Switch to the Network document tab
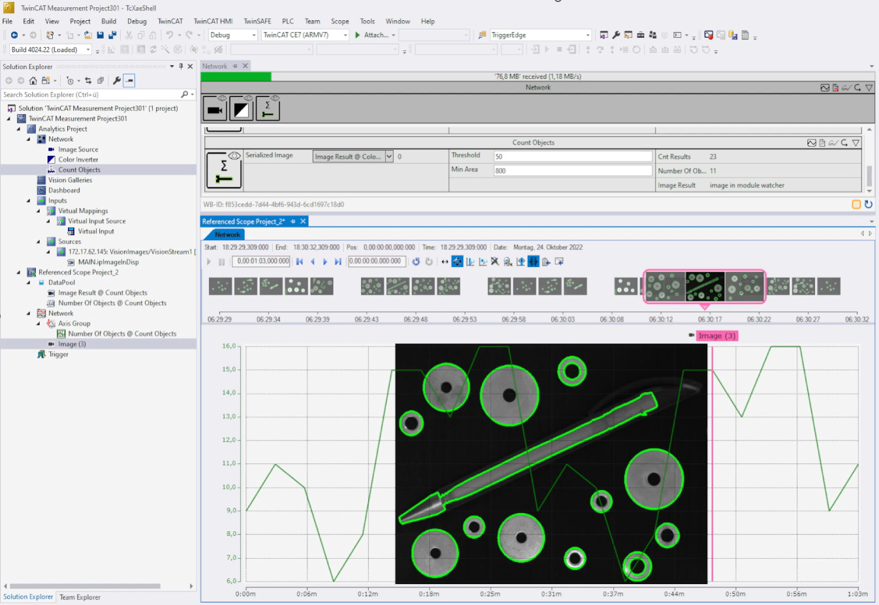The height and width of the screenshot is (605, 879). (x=214, y=66)
